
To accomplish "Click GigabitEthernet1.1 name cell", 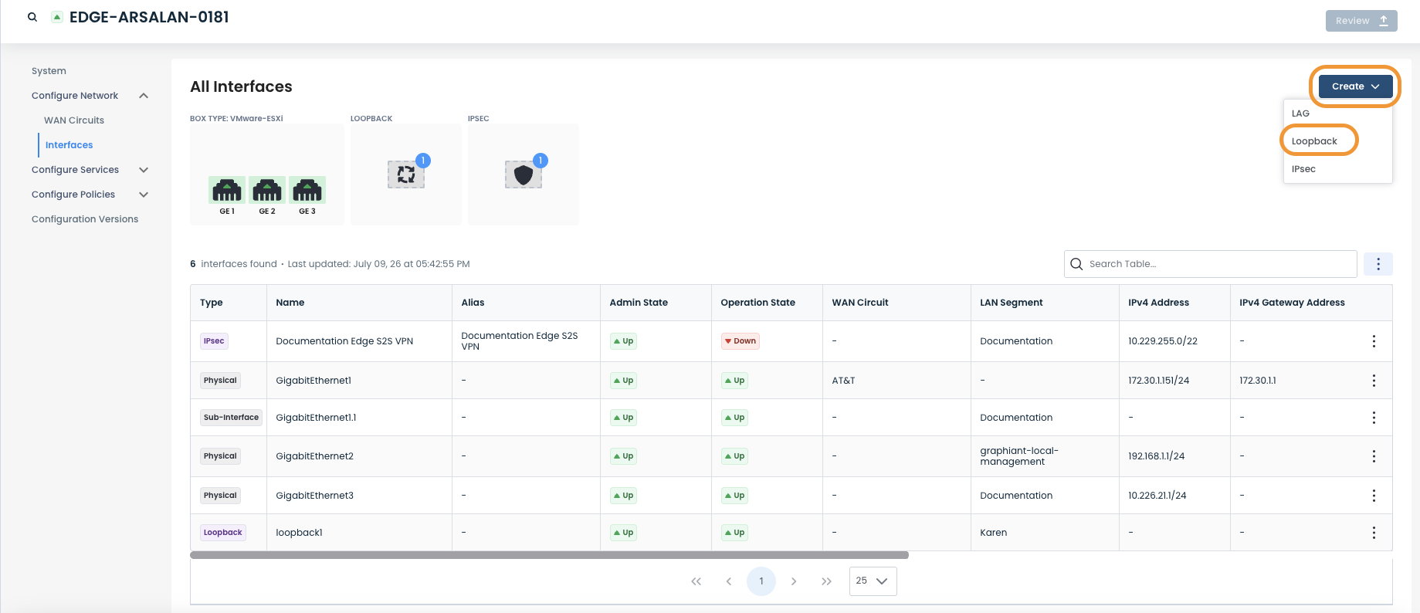I will tap(316, 418).
